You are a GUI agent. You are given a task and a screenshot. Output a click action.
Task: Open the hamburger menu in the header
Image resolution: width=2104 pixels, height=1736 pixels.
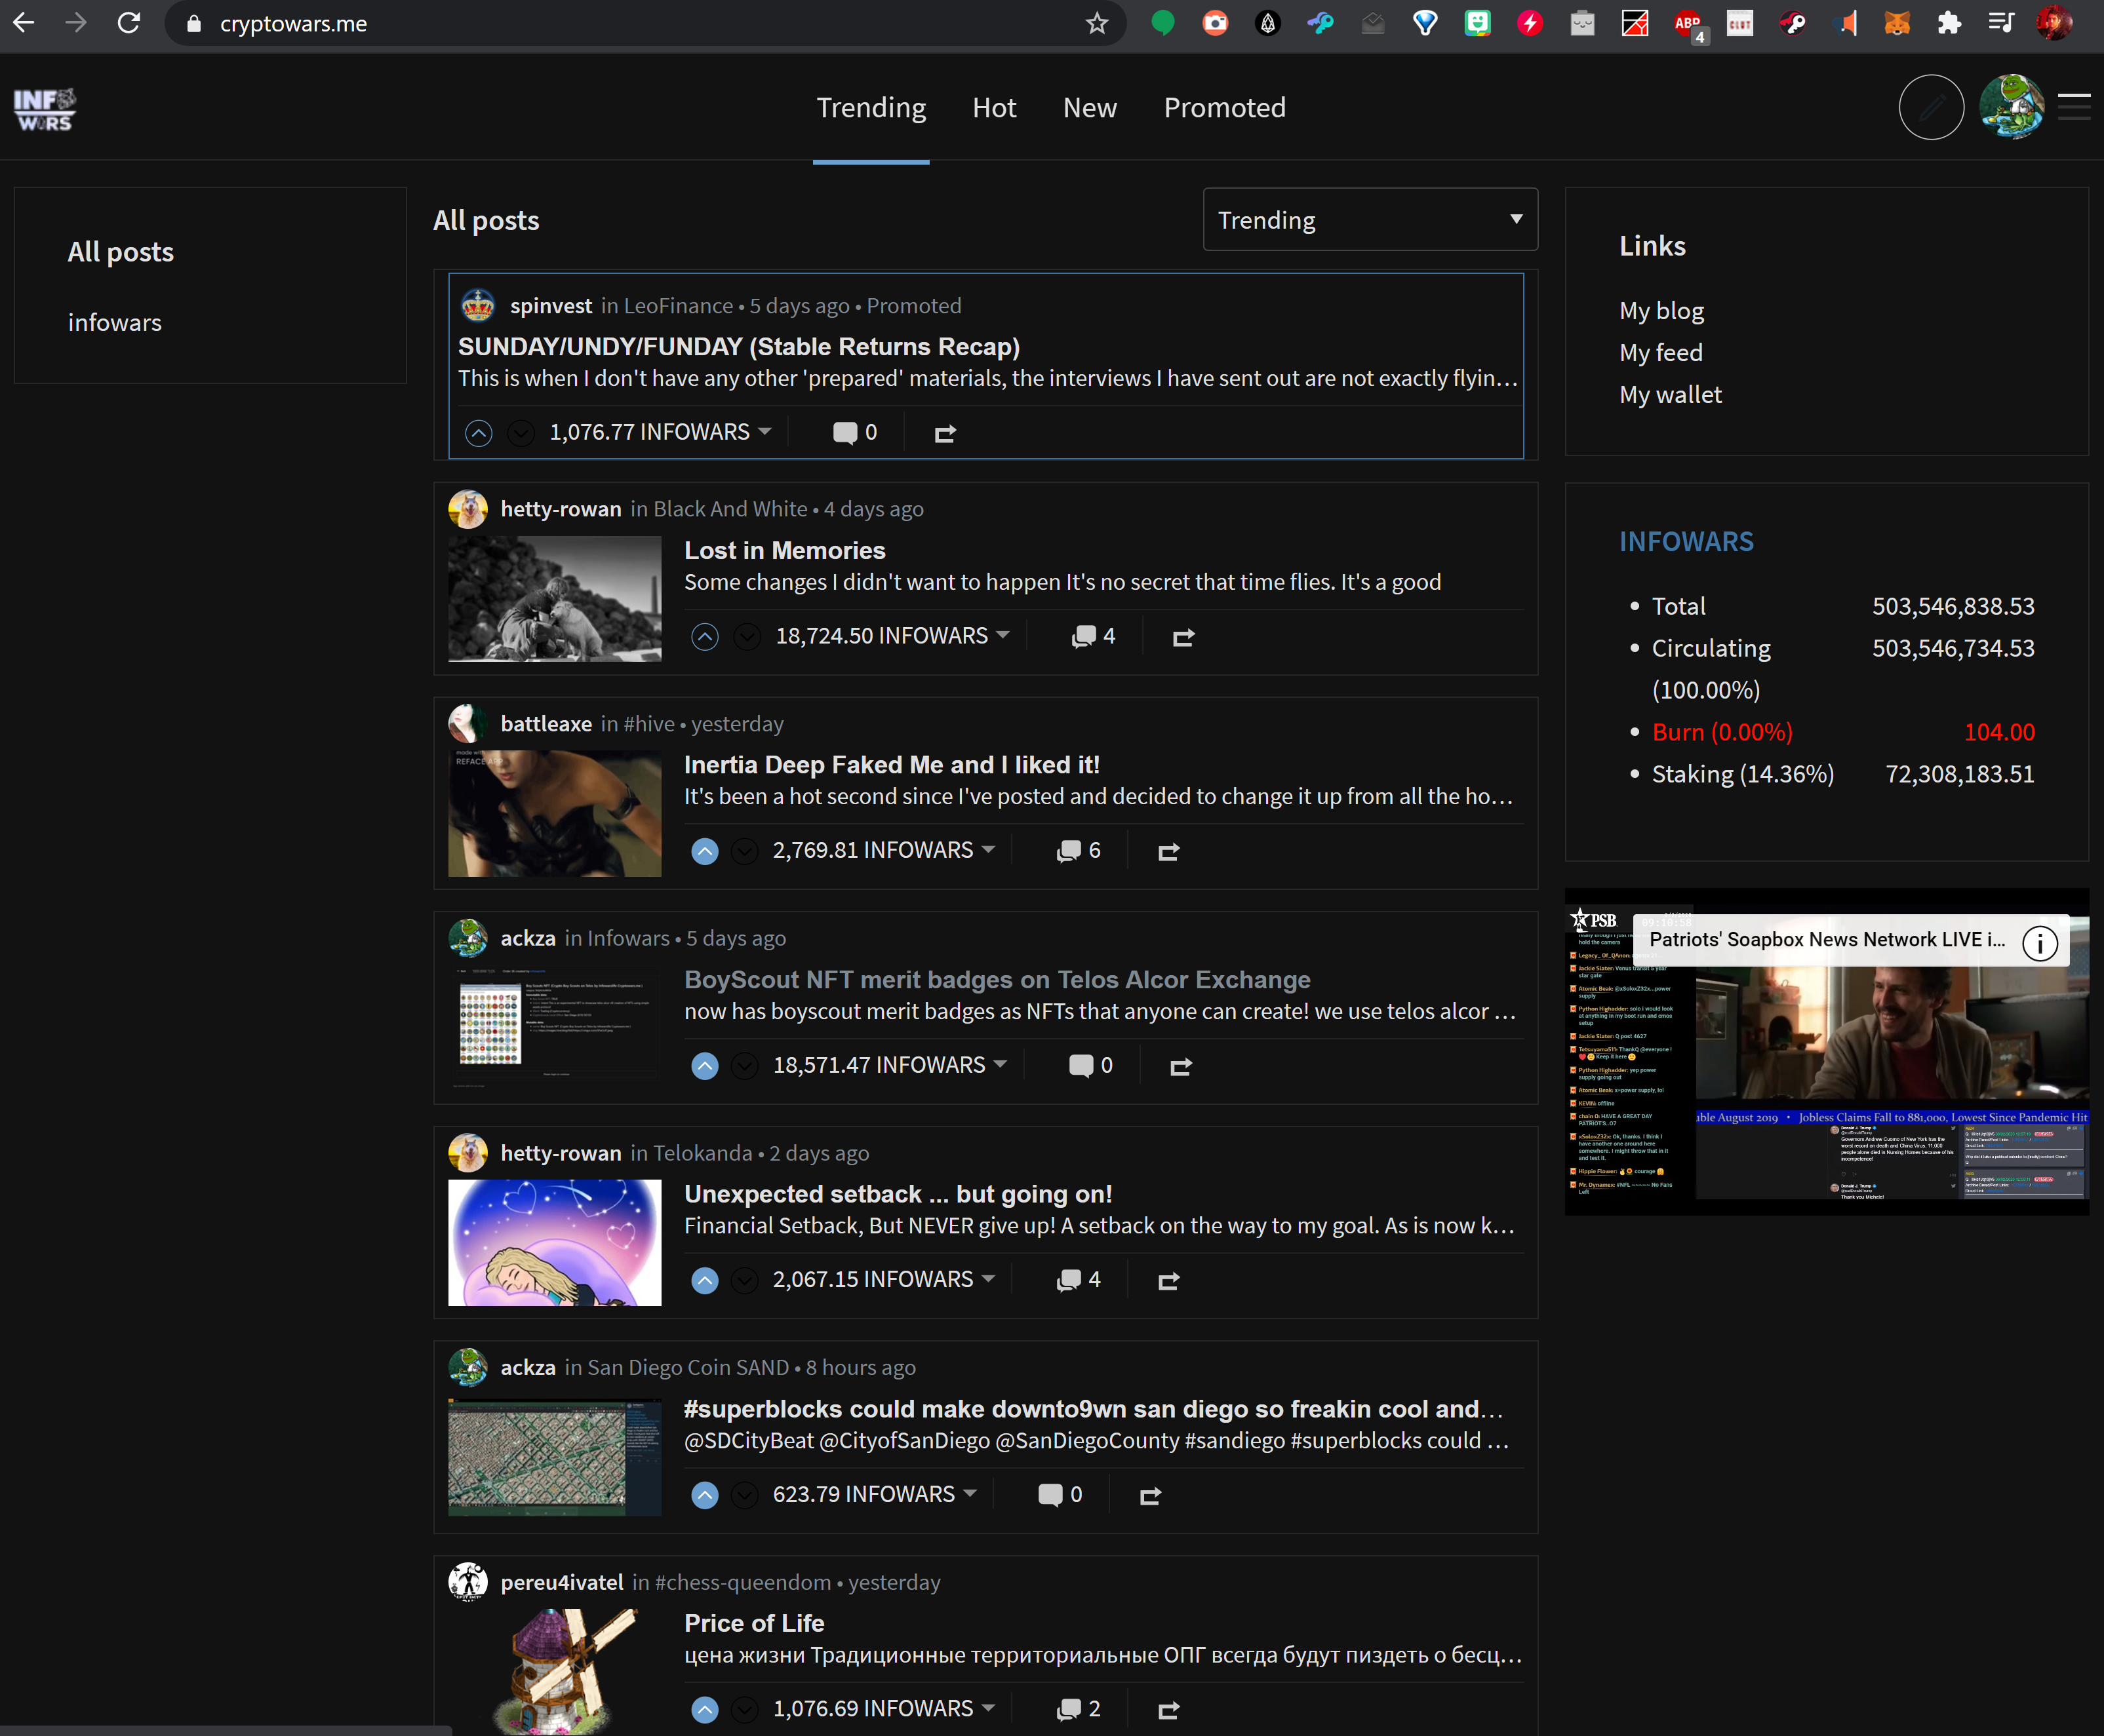(2073, 107)
